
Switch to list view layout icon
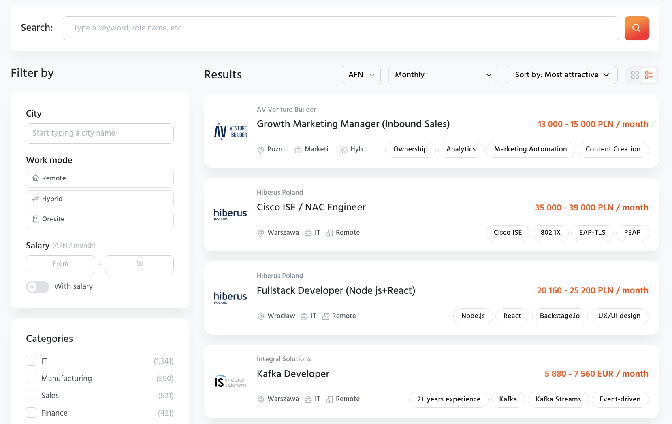649,75
